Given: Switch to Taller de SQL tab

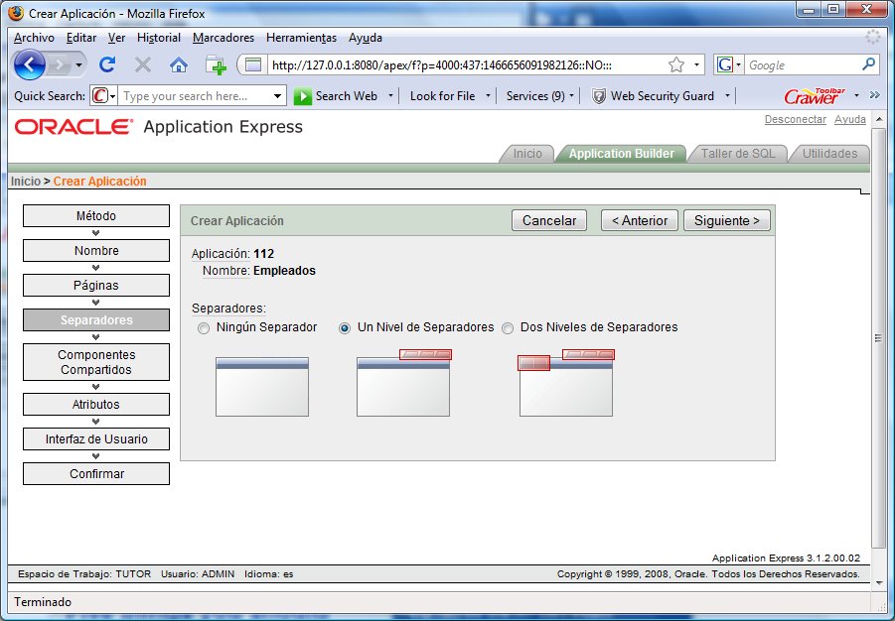Looking at the screenshot, I should point(738,154).
